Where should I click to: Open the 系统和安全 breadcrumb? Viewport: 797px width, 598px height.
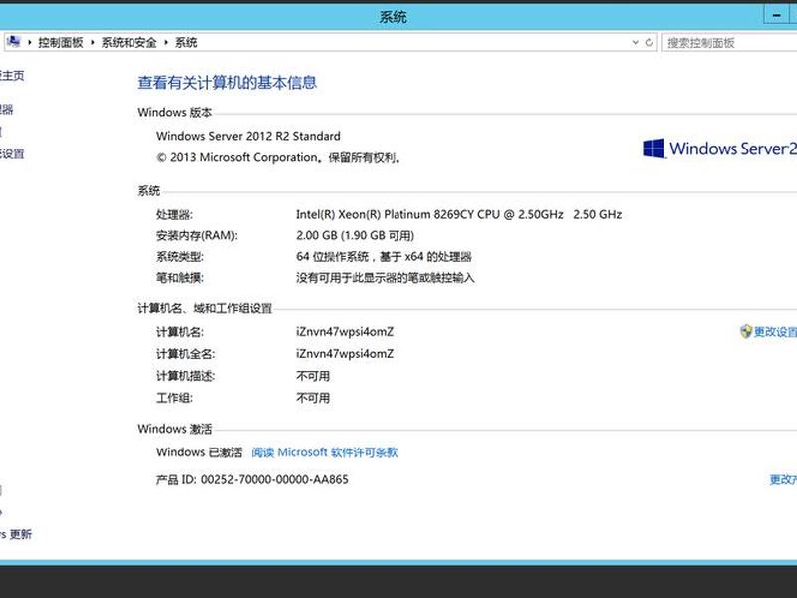point(130,42)
